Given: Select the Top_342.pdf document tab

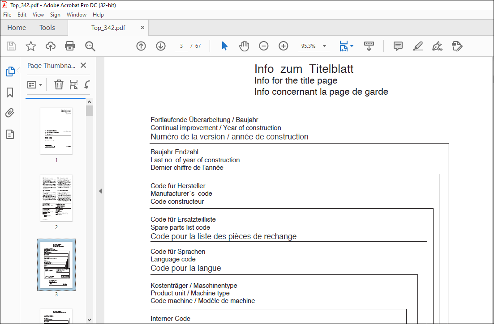Looking at the screenshot, I should tap(108, 28).
